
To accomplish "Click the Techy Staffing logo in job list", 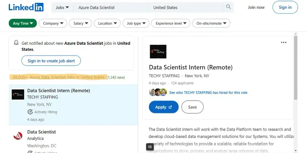I will (18, 94).
